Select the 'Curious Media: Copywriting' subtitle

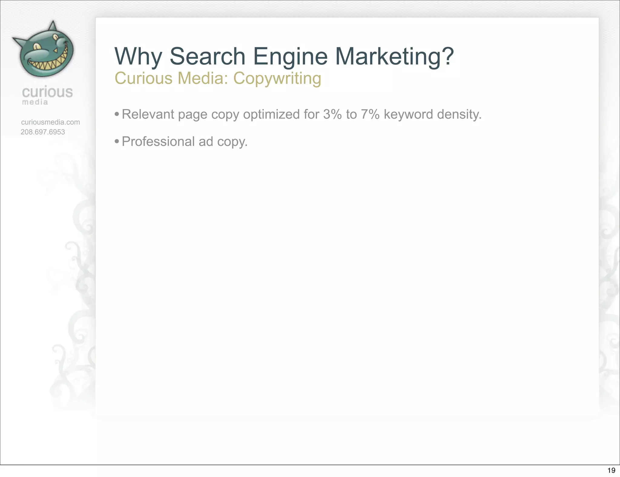(218, 78)
